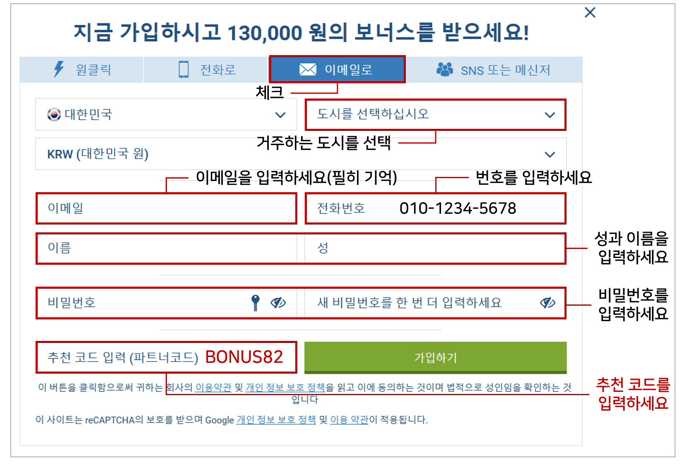Close the signup dialog with the X
The image size is (680, 466).
590,12
